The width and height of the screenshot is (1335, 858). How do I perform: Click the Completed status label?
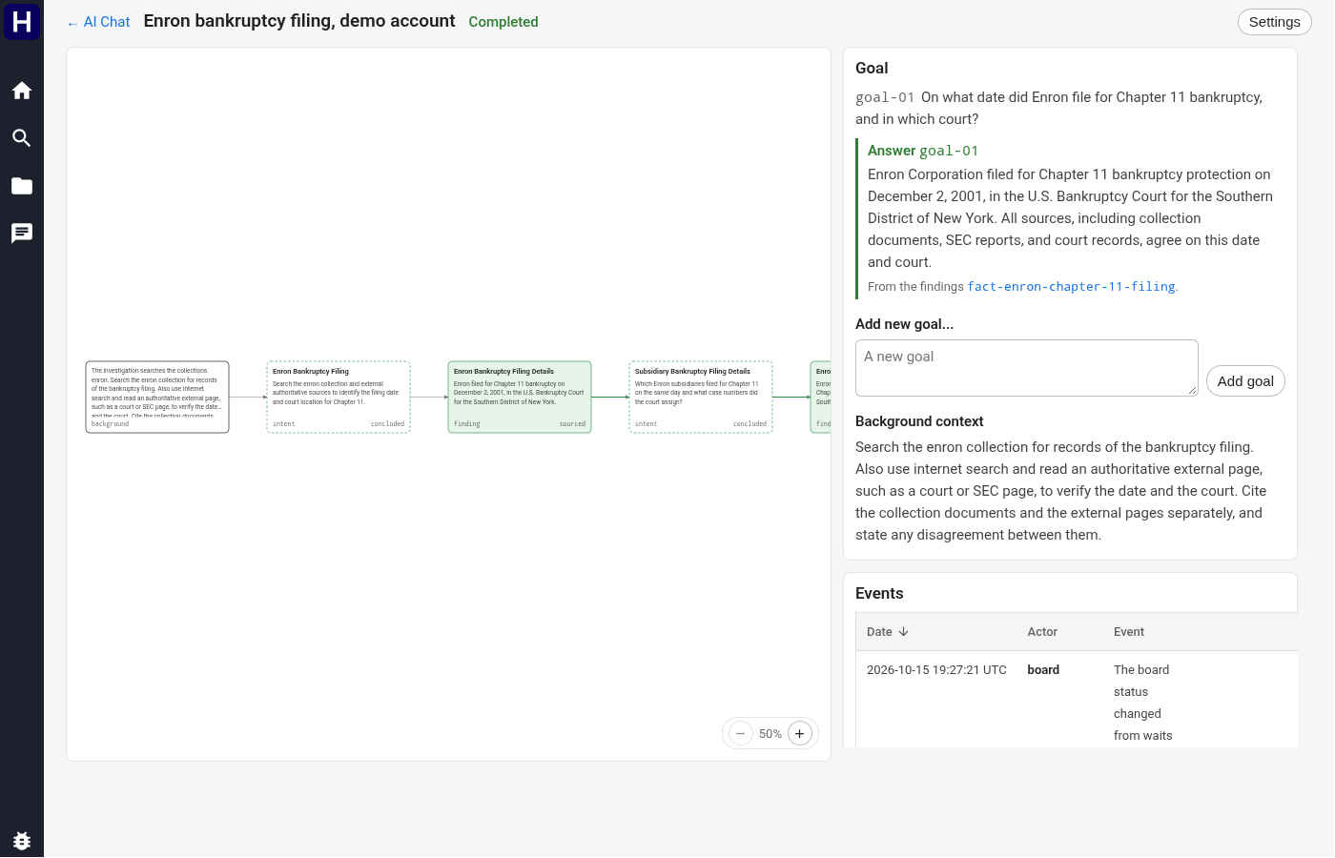point(503,22)
